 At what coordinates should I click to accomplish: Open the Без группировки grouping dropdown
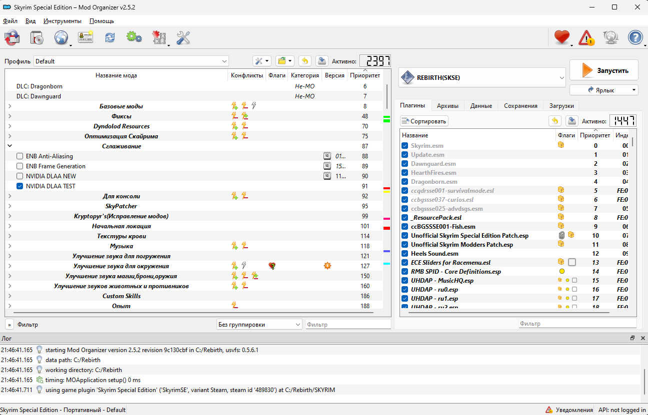[x=259, y=325]
